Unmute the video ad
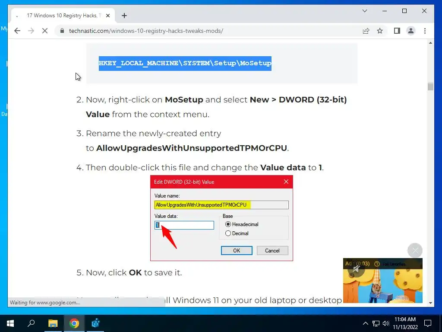 356,269
